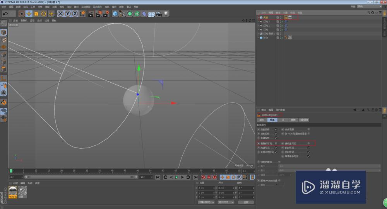Activate the Scale tool
387x209 pixels.
(x=36, y=14)
